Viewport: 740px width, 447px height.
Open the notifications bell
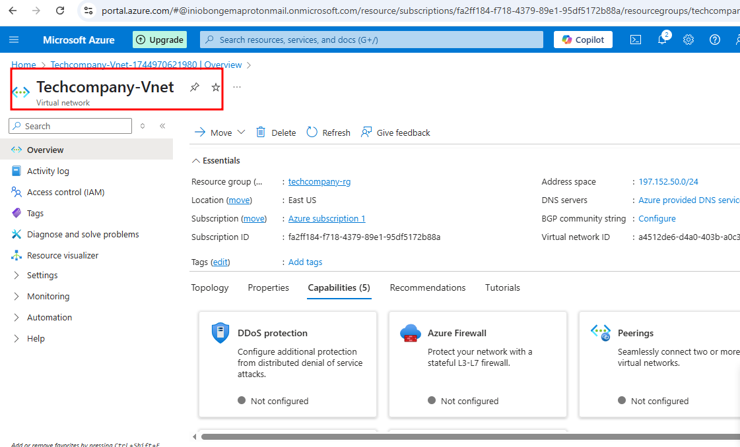click(x=662, y=40)
